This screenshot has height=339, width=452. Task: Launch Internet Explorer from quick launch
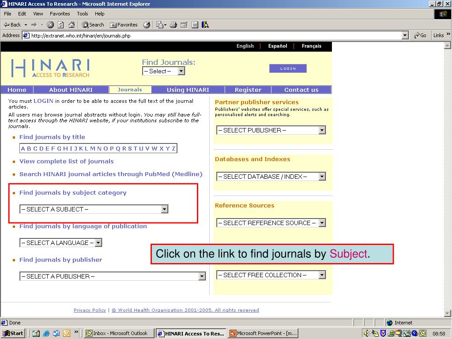point(46,333)
